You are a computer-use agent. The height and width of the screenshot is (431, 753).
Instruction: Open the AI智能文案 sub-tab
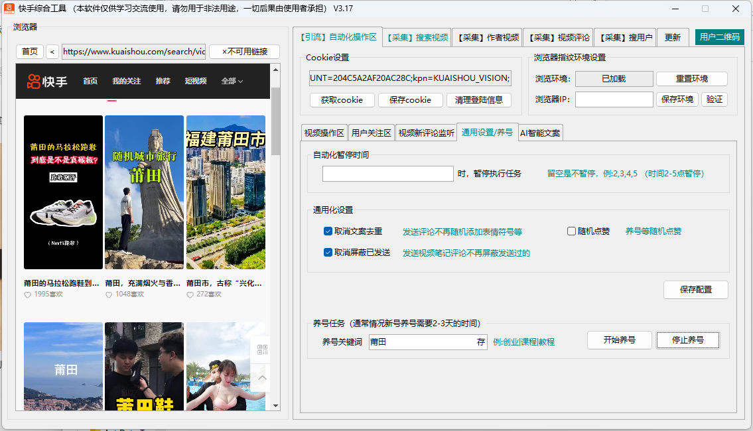click(540, 133)
